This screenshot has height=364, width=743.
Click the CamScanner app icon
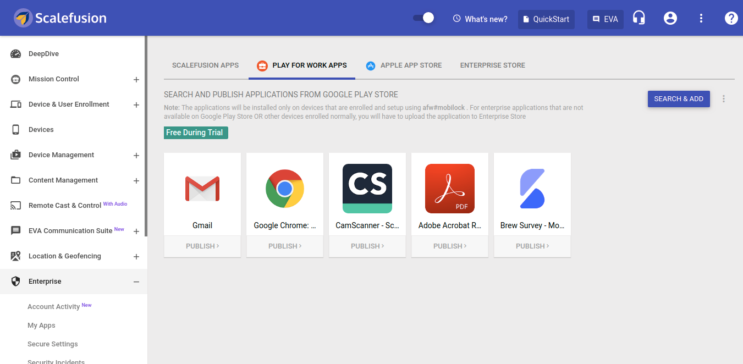pyautogui.click(x=367, y=189)
